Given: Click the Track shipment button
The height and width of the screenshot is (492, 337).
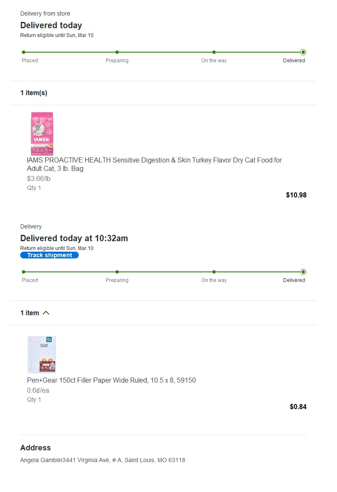Looking at the screenshot, I should tap(49, 255).
